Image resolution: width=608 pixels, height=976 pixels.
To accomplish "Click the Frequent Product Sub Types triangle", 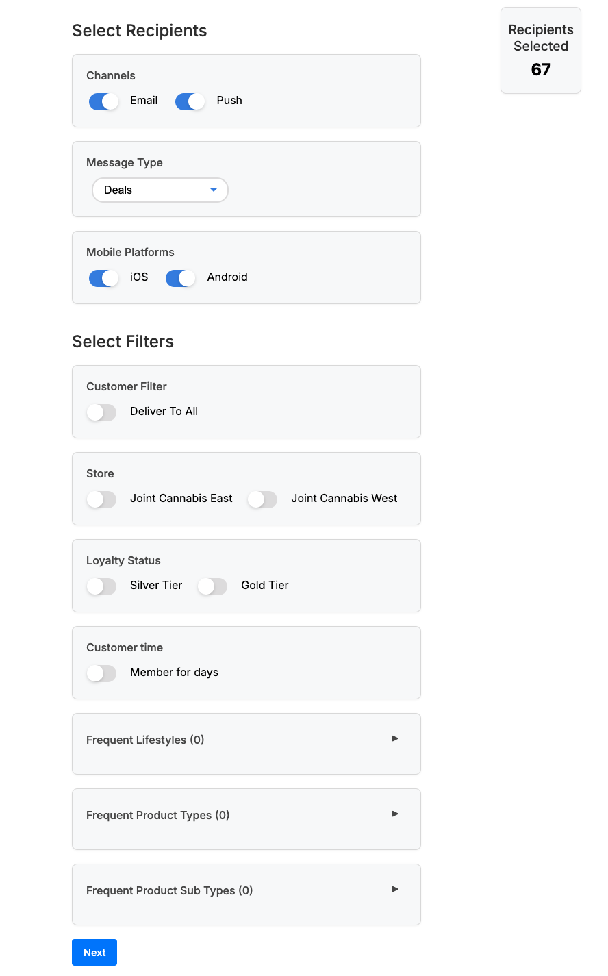I will point(395,889).
